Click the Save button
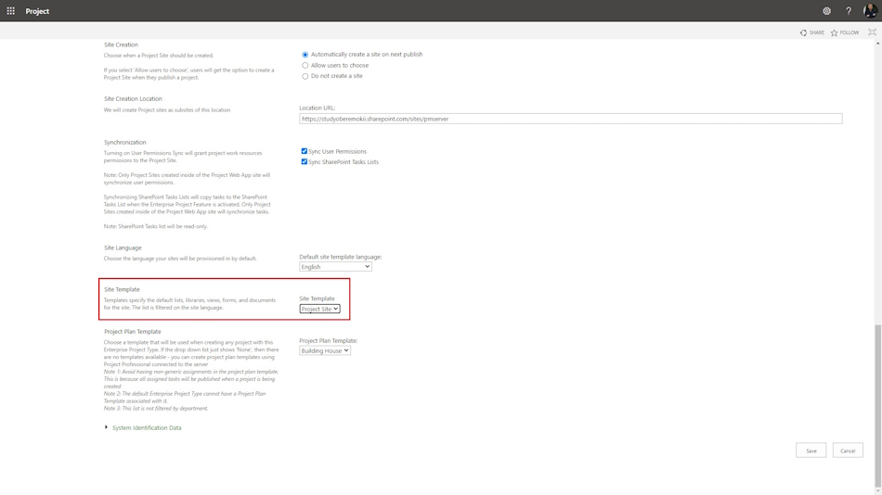The height and width of the screenshot is (495, 882). click(x=811, y=451)
